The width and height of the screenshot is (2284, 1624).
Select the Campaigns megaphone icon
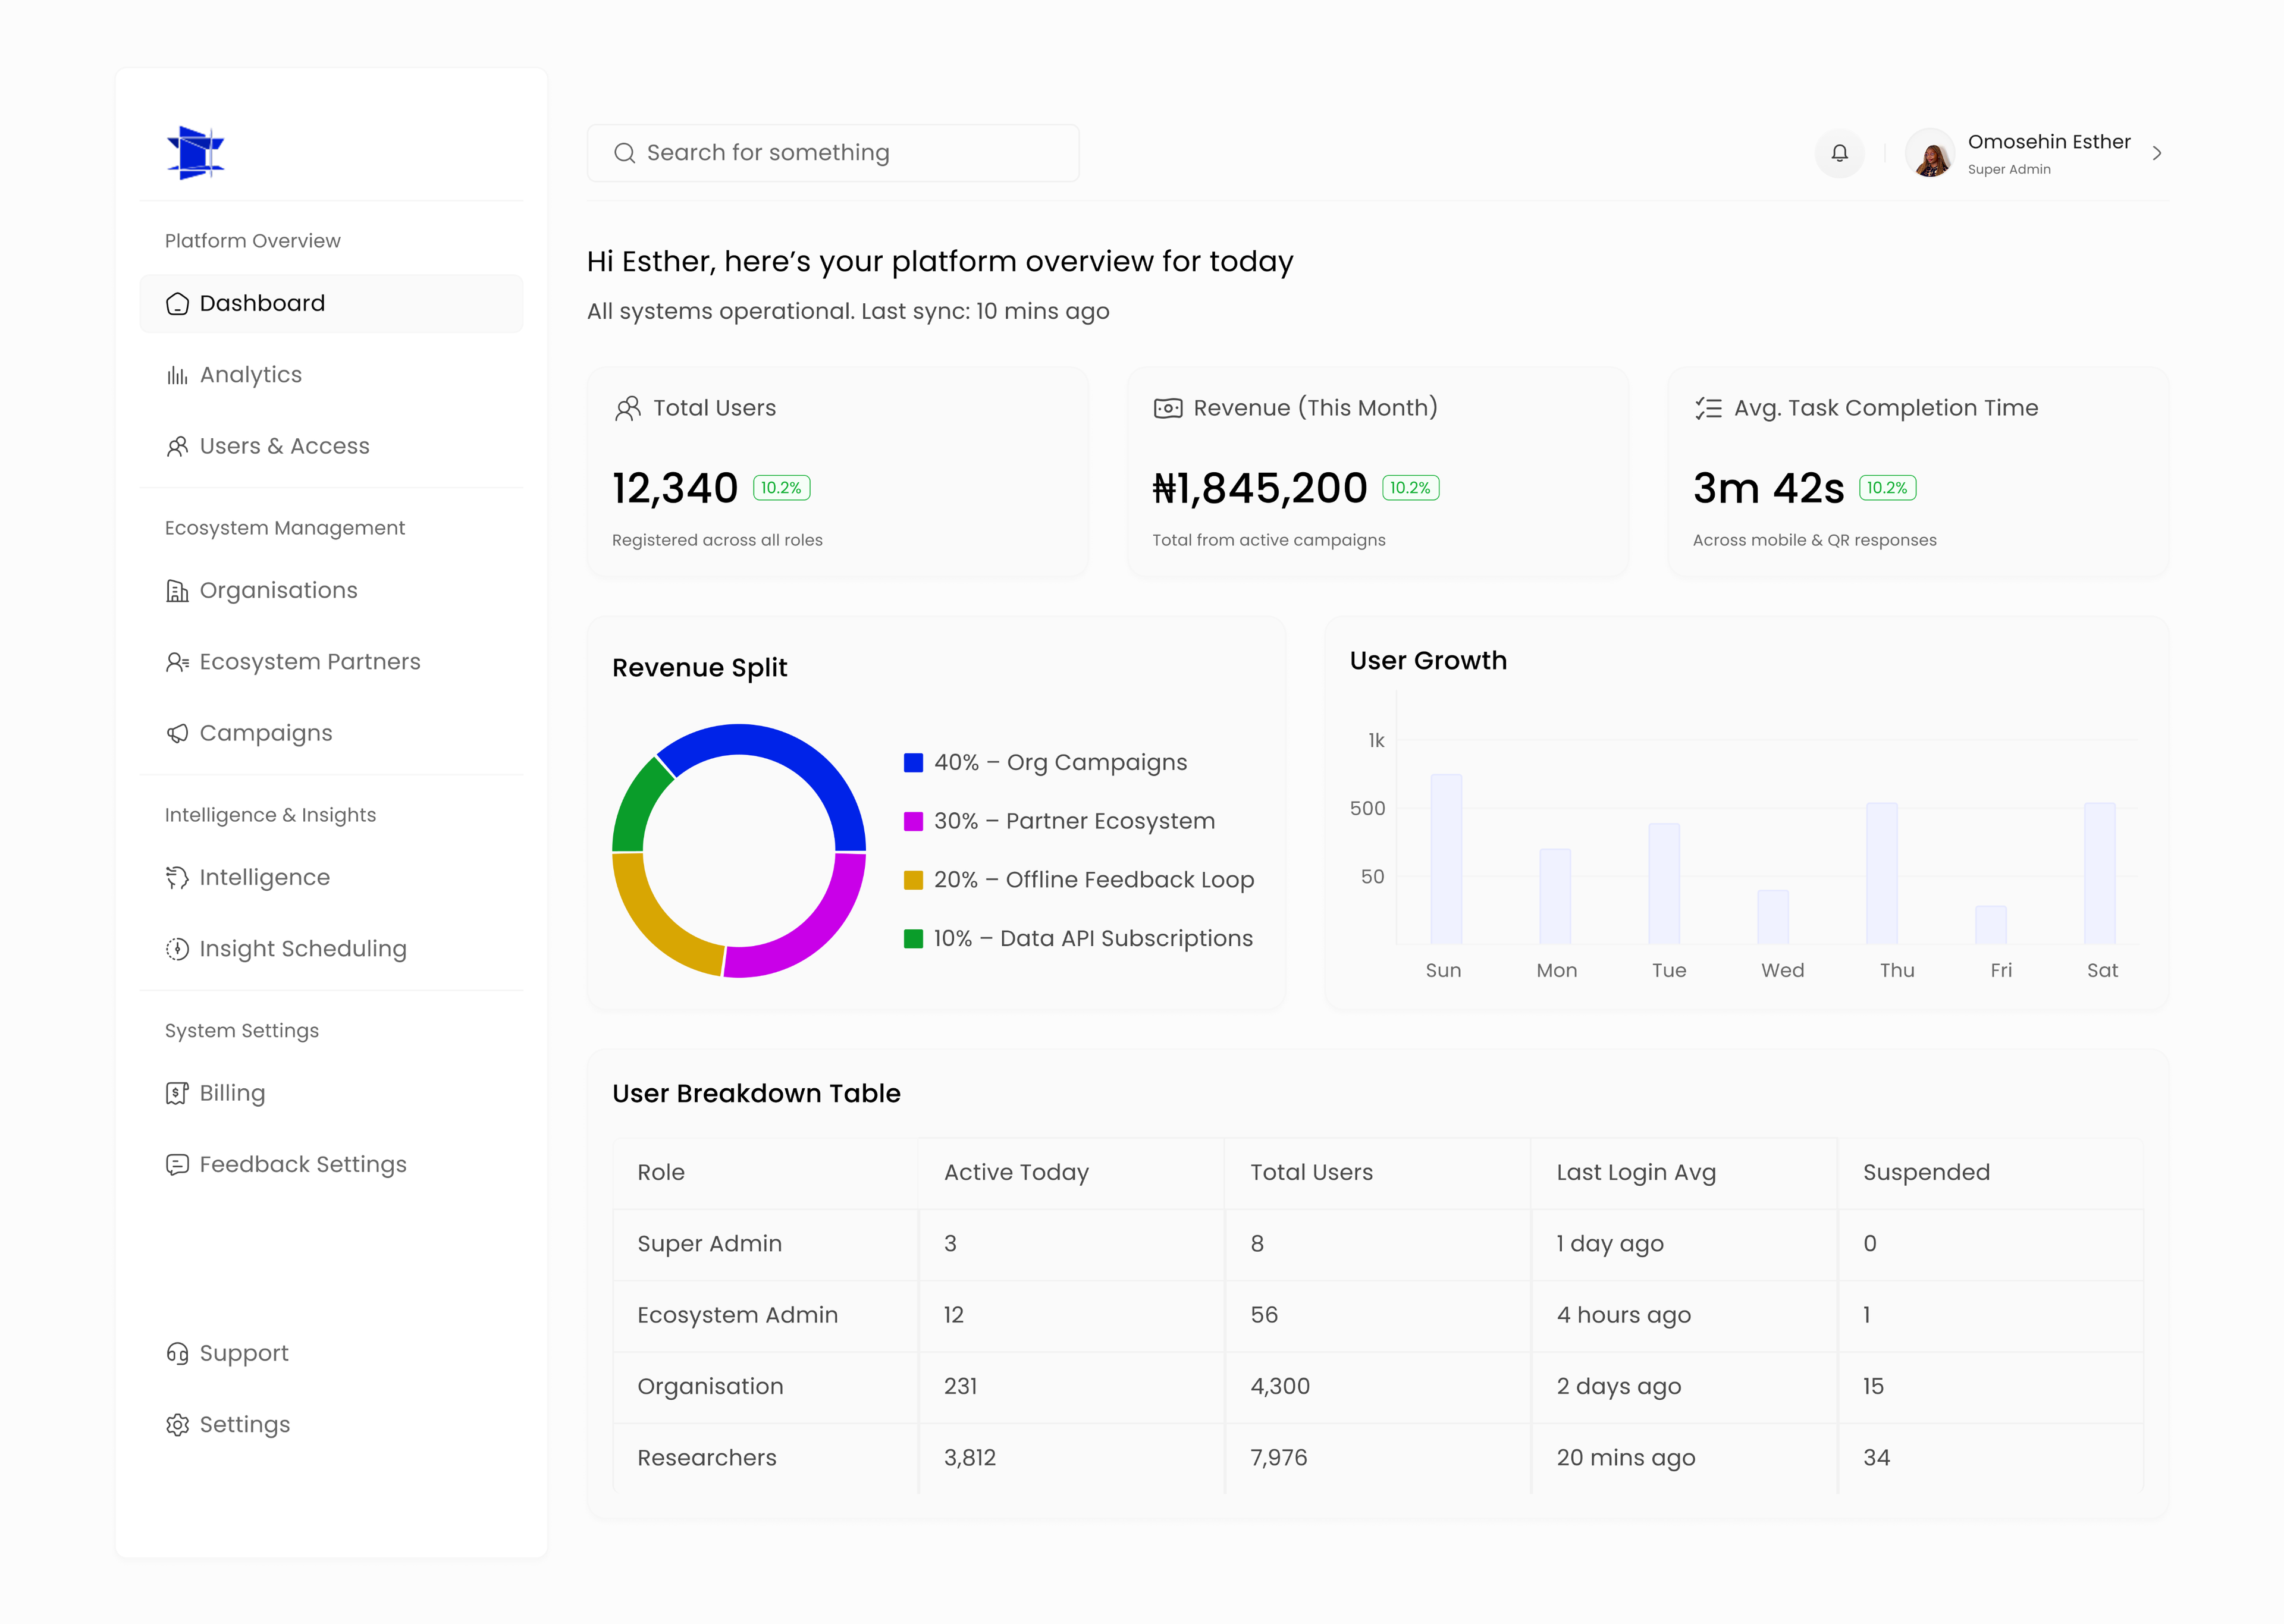[177, 734]
